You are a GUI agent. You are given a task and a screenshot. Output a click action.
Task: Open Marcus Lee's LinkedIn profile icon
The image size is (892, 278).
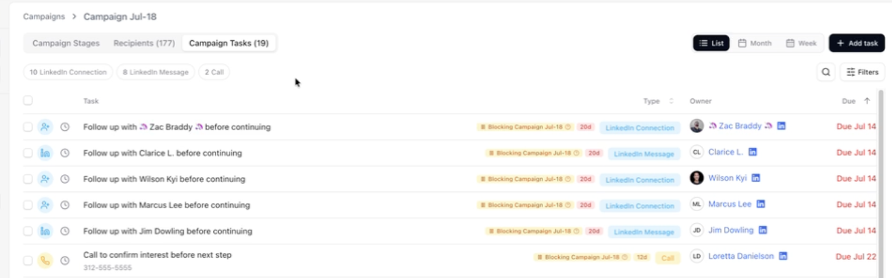(x=761, y=204)
